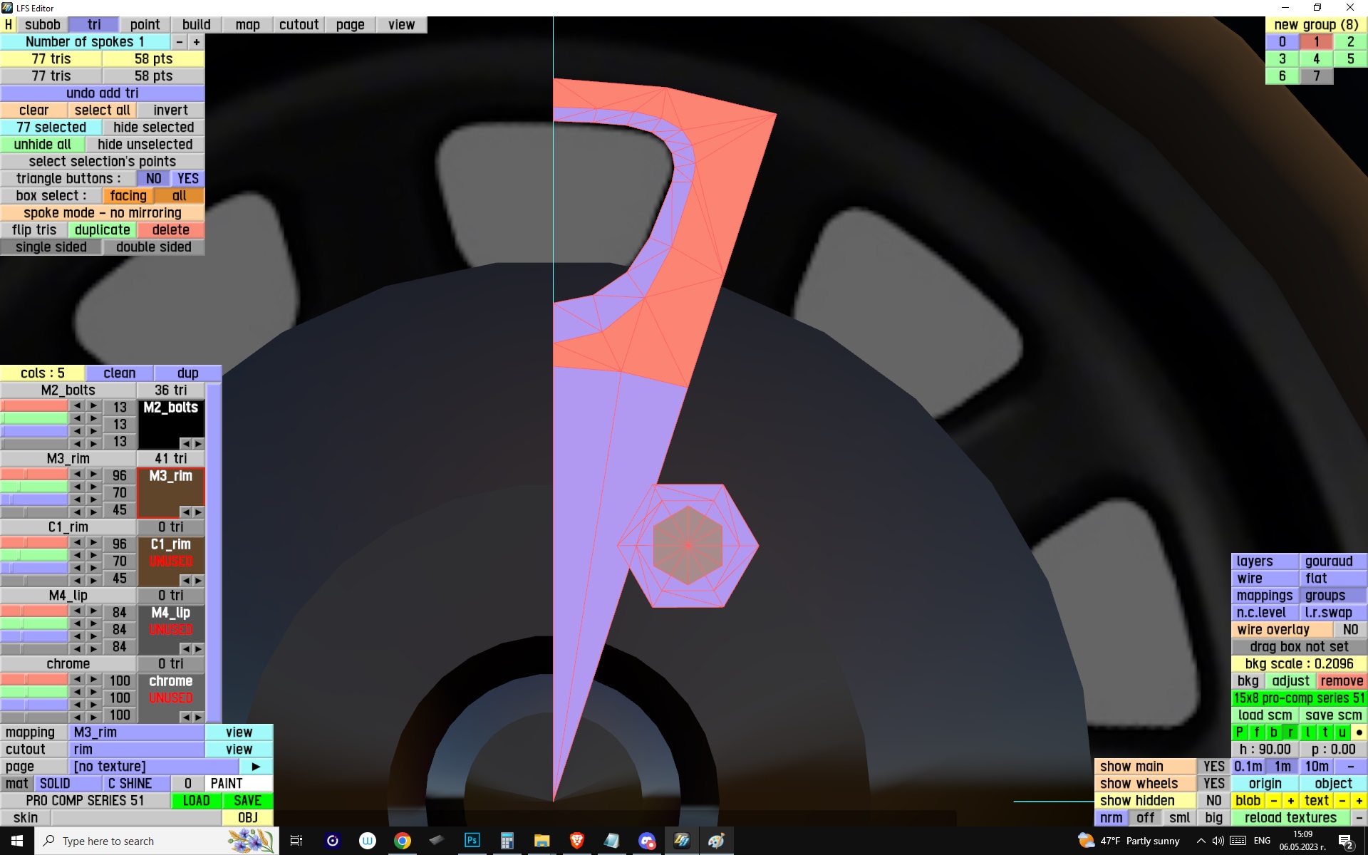Click the top view 't' button

1325,732
